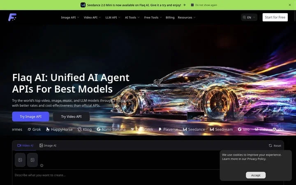
Task: Choose Nano Banana model
Action: 111,129
